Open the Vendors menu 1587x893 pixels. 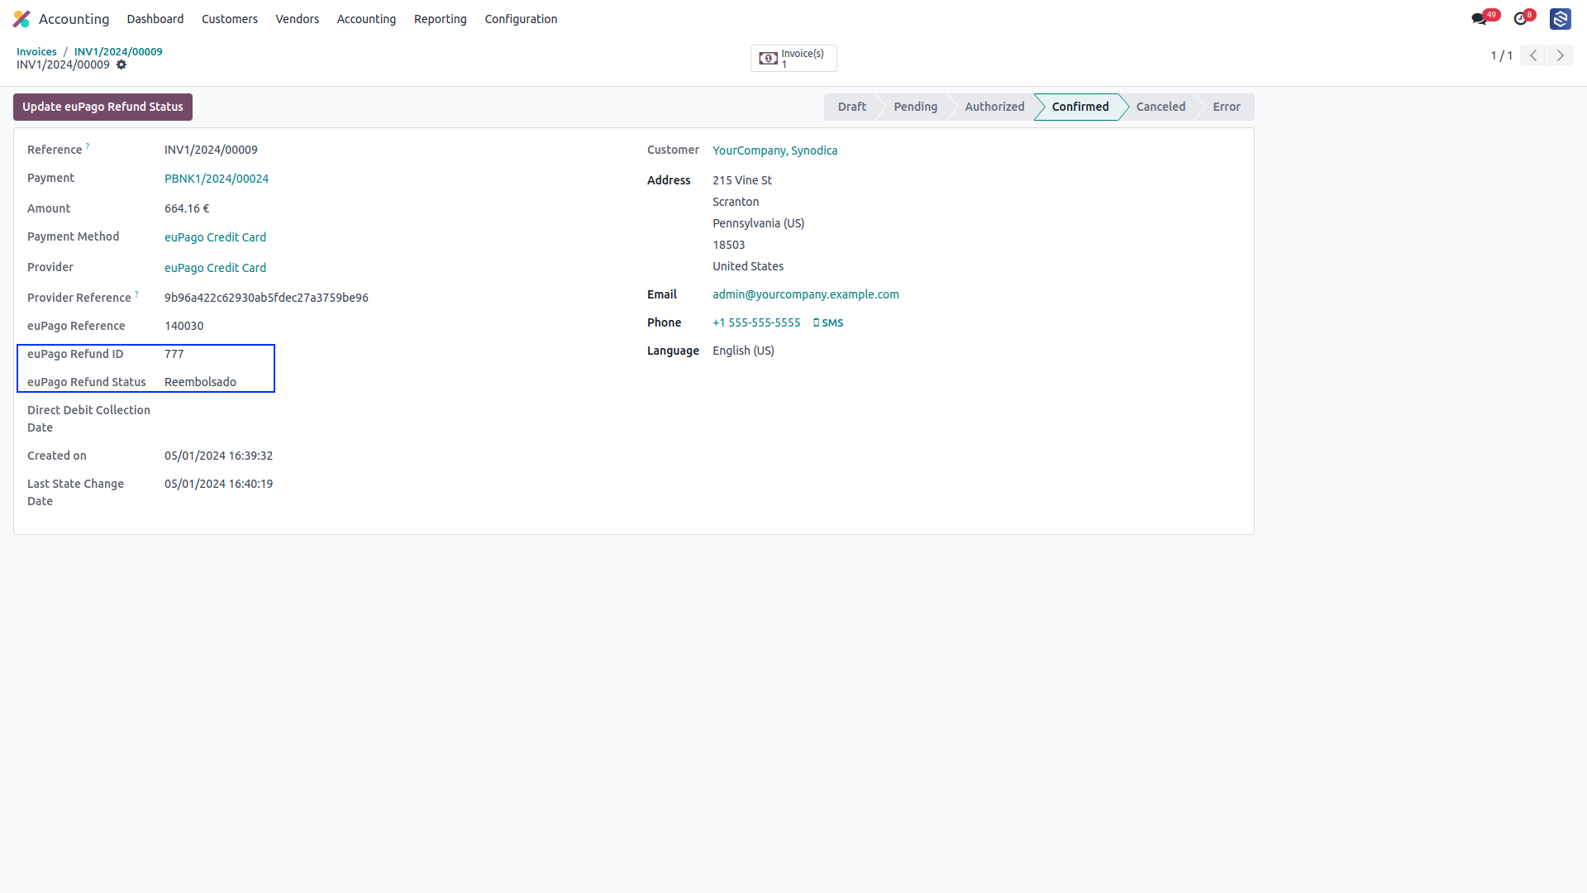point(298,19)
